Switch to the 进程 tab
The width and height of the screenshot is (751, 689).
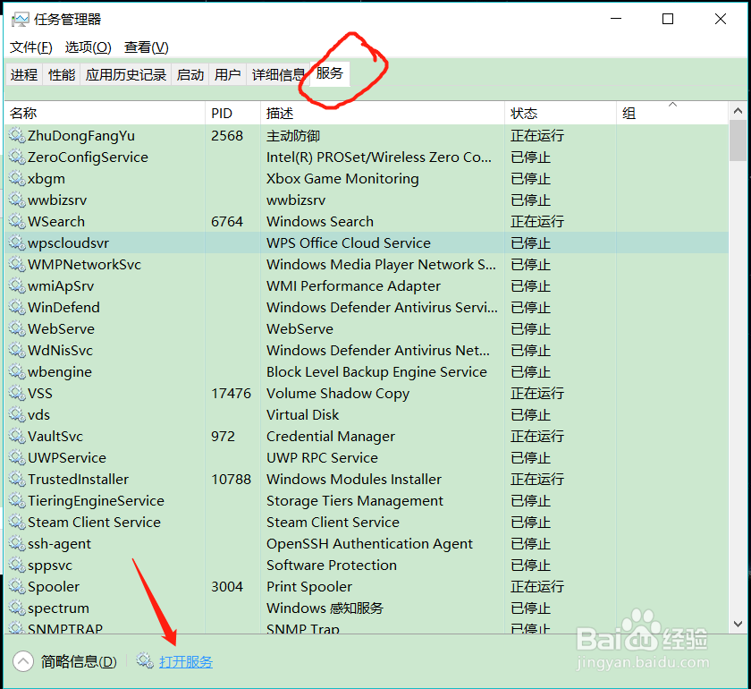pyautogui.click(x=24, y=74)
